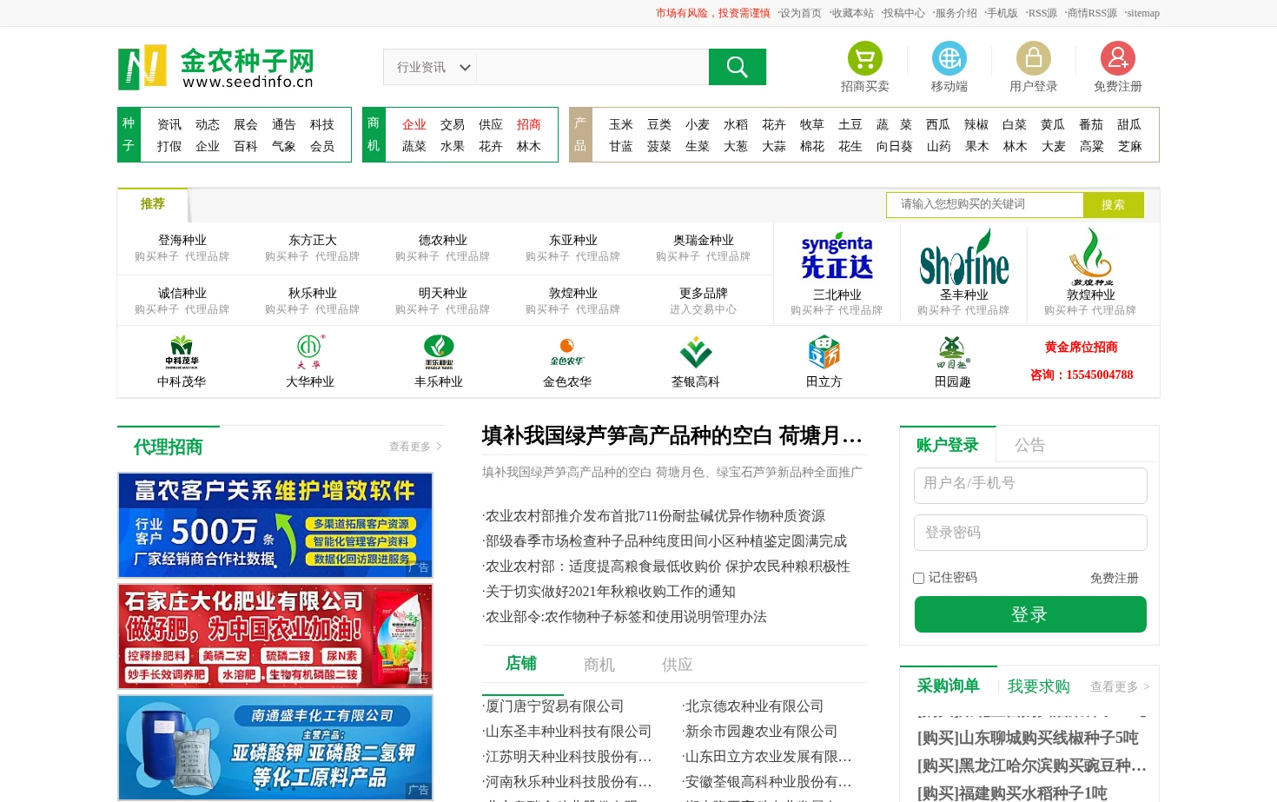Click the 免费注册 user-plus icon
The image size is (1277, 802).
(x=1118, y=58)
